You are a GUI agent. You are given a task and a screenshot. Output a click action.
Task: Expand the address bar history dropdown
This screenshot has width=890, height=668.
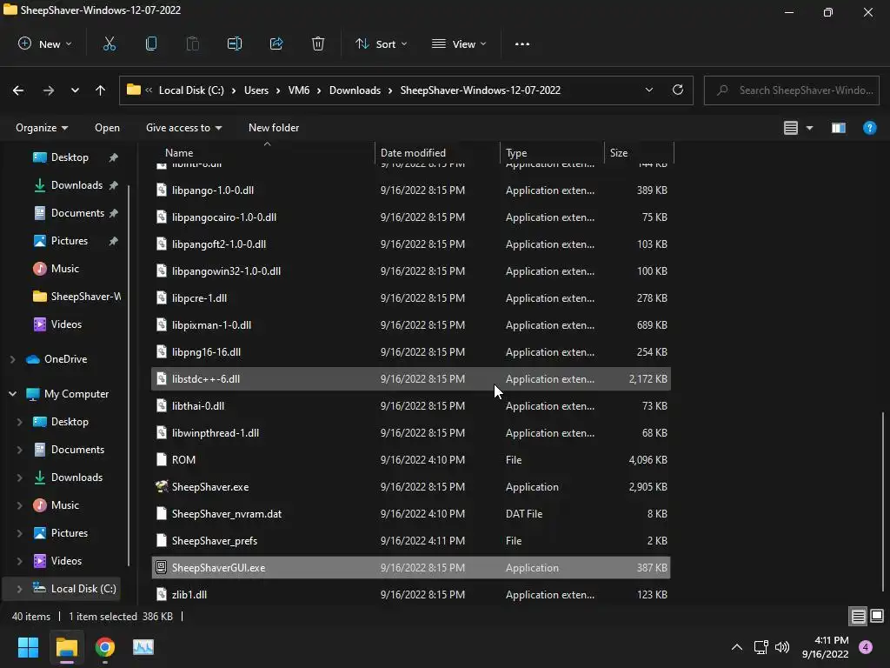coord(648,90)
